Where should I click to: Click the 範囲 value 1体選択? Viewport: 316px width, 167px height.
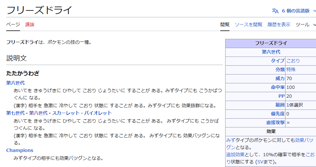(294, 105)
